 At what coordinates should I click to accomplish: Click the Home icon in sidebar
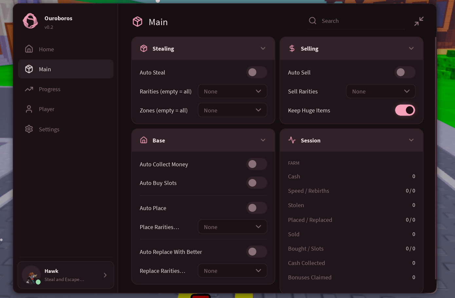[x=29, y=49]
